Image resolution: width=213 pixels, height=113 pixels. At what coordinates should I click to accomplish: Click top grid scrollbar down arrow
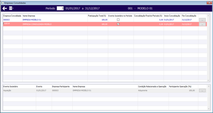[x=208, y=80]
